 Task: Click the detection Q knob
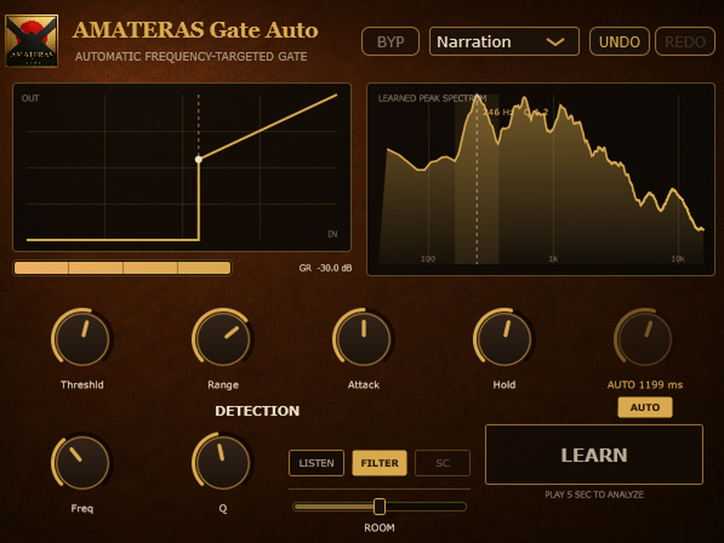click(223, 462)
